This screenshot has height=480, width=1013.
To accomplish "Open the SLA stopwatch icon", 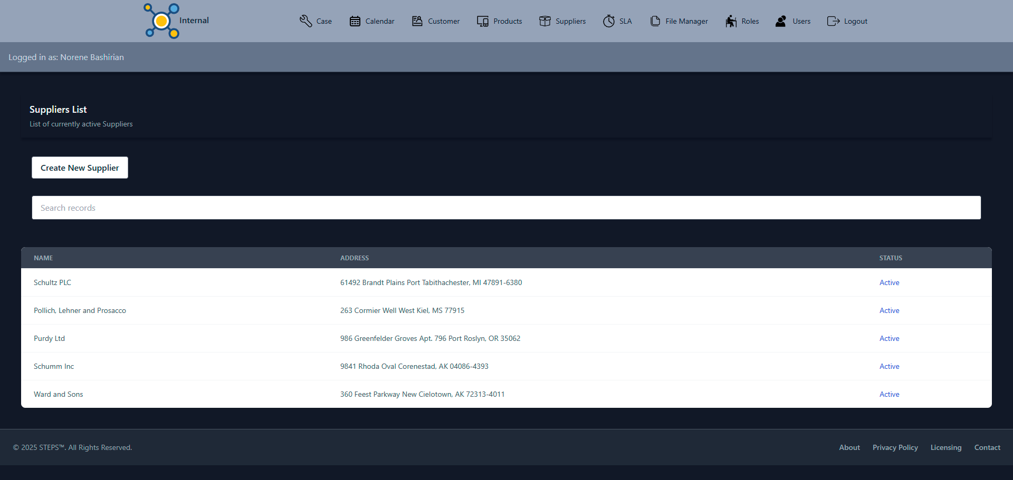I will pos(609,21).
